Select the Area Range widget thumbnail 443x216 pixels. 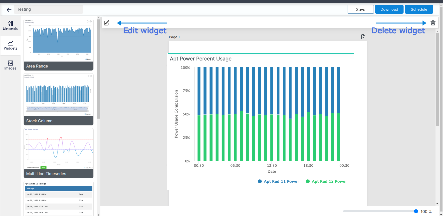coord(58,45)
